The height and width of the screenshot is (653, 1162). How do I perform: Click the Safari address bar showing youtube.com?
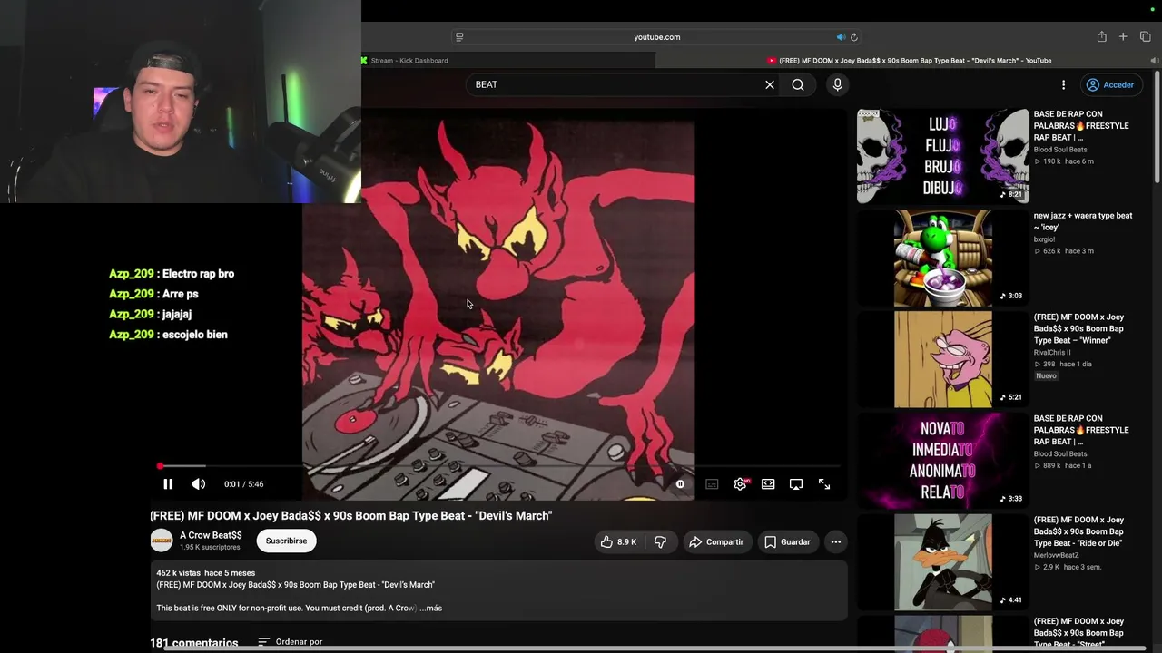click(657, 37)
